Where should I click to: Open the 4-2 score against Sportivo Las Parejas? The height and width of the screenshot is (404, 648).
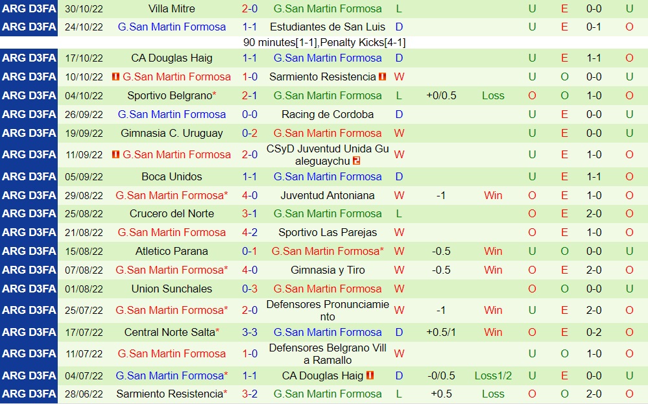pos(250,232)
